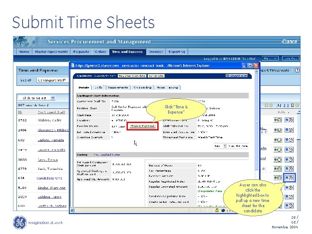
Task: Click the Terminate button
Action: pos(156,76)
